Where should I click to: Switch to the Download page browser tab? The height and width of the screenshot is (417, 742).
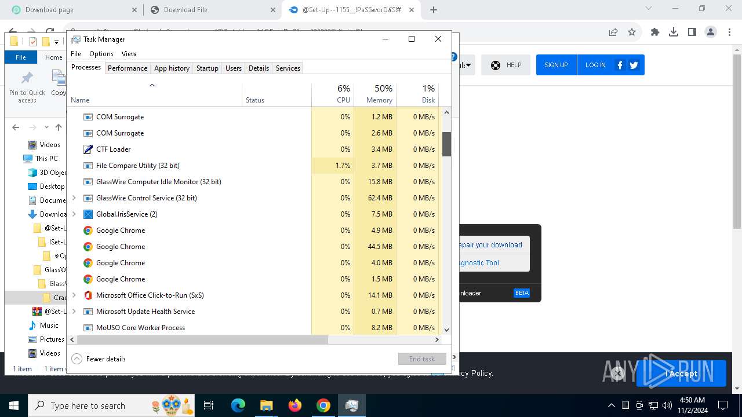pyautogui.click(x=74, y=10)
